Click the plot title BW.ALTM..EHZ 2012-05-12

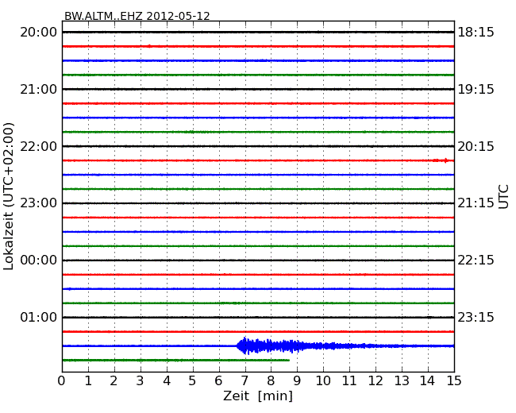pyautogui.click(x=137, y=16)
